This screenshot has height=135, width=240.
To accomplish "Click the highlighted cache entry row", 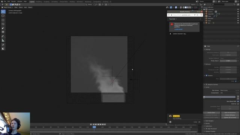I will coord(220,97).
